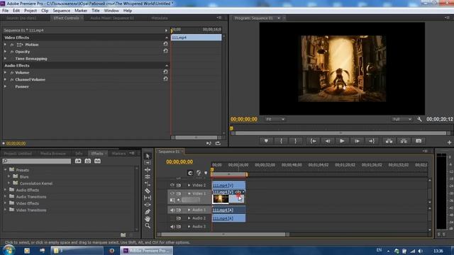Click the Export Frame camera button
The width and height of the screenshot is (454, 255).
[x=419, y=141]
